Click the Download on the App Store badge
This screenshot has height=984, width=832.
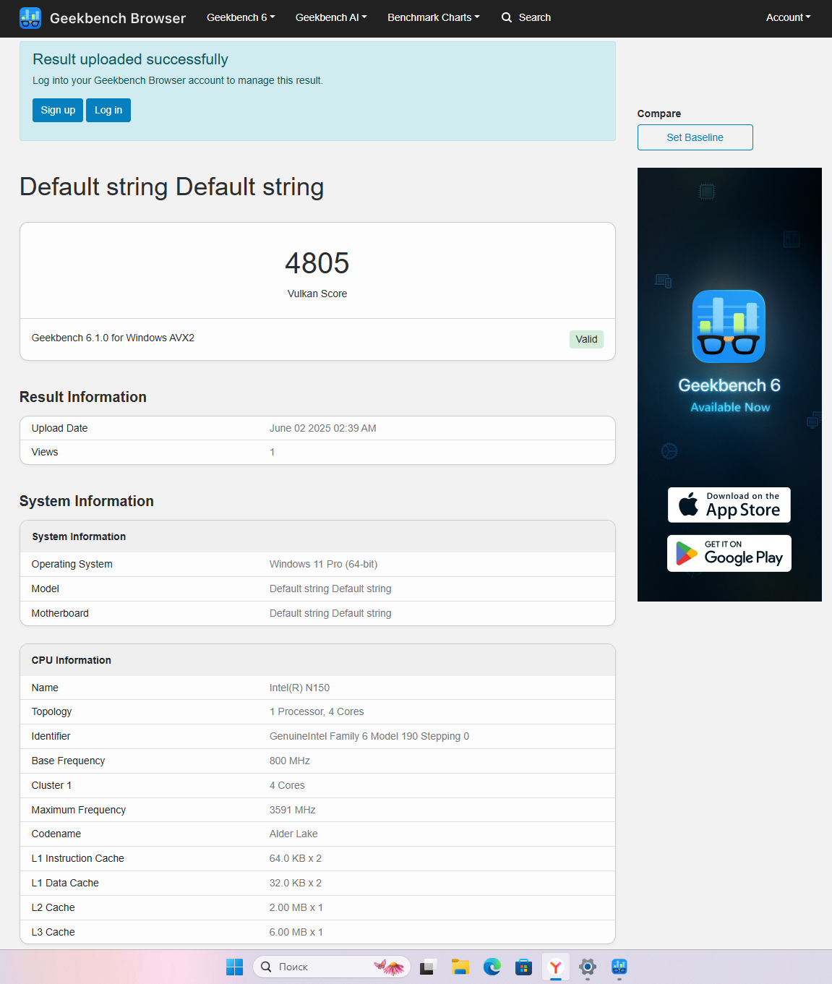[x=729, y=505]
